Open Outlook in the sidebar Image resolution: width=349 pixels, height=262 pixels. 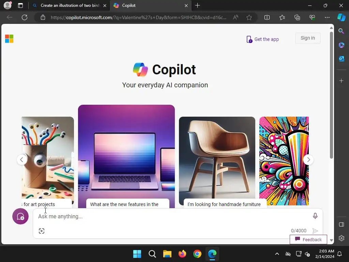[x=341, y=59]
